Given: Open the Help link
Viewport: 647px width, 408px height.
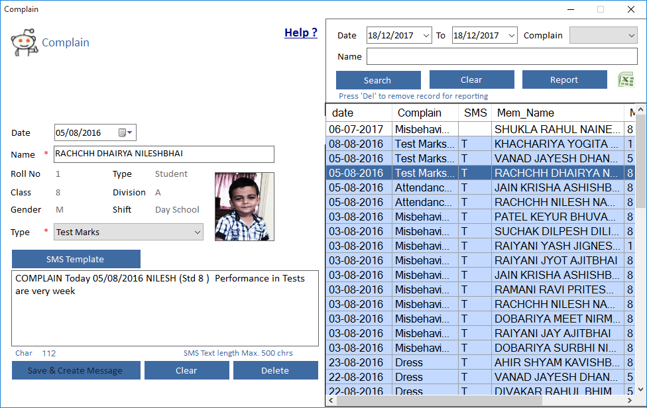Looking at the screenshot, I should click(x=300, y=32).
